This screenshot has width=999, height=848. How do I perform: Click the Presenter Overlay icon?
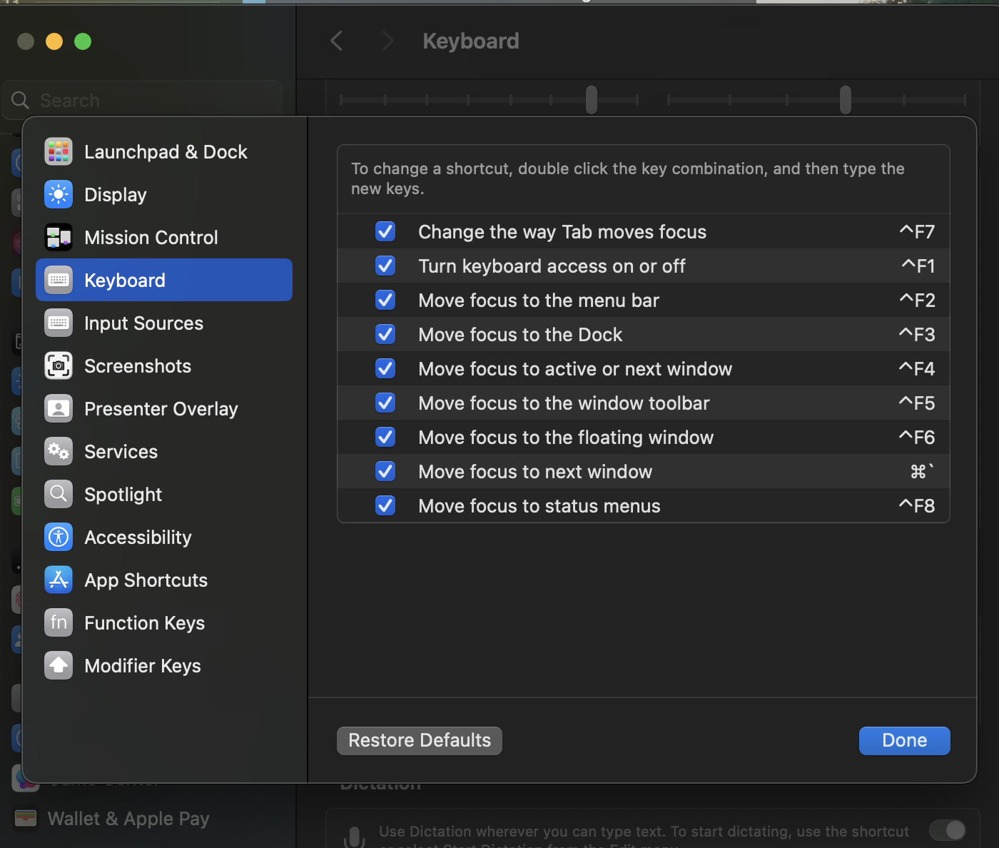coord(59,409)
